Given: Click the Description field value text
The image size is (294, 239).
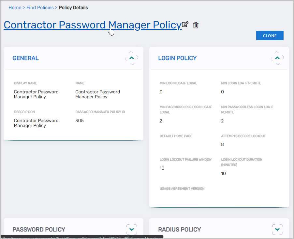Looking at the screenshot, I should tap(36, 123).
